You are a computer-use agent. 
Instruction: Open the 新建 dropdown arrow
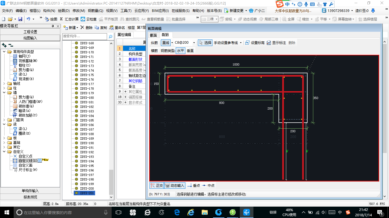(78, 28)
